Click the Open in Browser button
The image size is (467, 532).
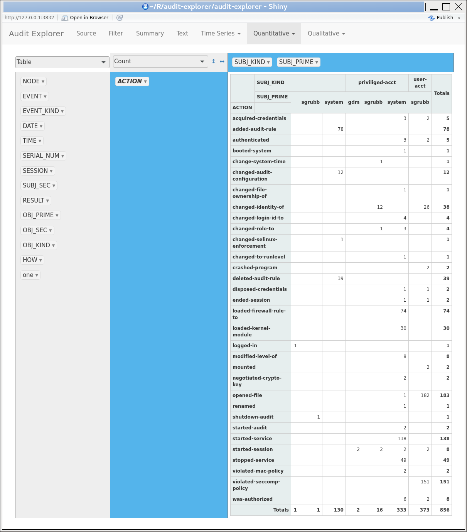tap(85, 18)
